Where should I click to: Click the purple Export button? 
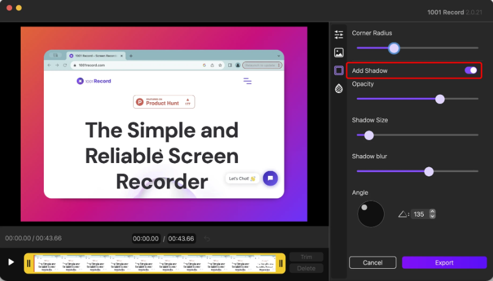[444, 263]
